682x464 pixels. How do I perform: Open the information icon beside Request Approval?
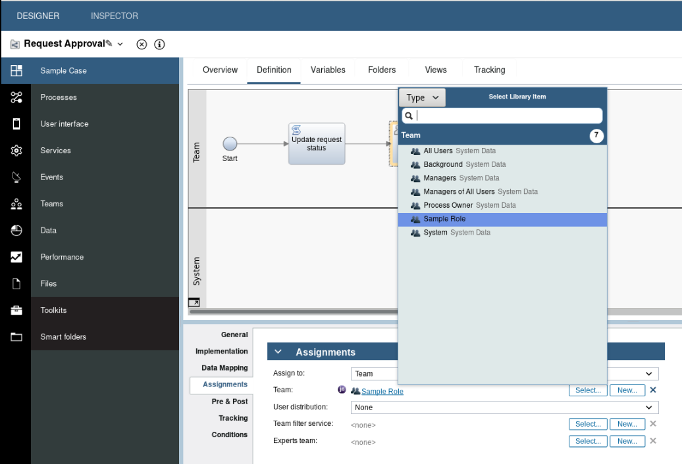[159, 44]
